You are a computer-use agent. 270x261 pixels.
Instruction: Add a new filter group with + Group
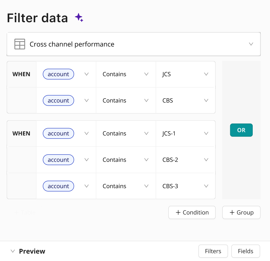(x=241, y=212)
